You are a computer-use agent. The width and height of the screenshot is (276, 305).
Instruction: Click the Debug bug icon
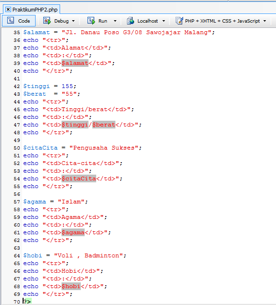47,21
